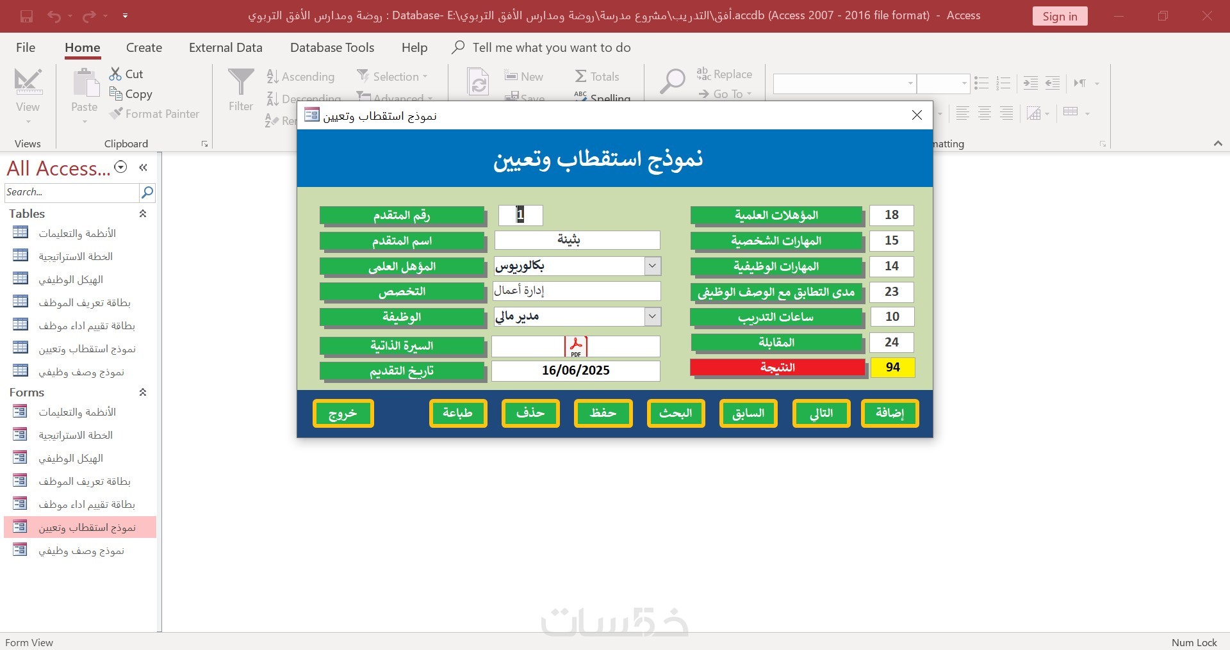The height and width of the screenshot is (650, 1230).
Task: Select the Format Painter tool
Action: (154, 114)
